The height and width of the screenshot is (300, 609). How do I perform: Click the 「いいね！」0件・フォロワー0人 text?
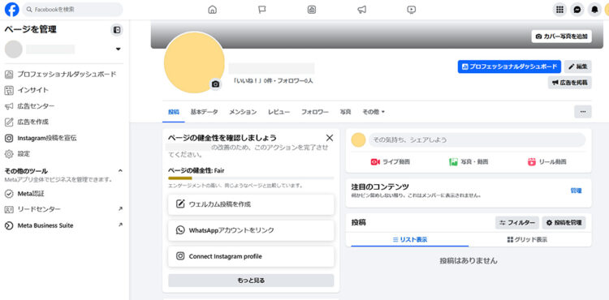pos(273,81)
